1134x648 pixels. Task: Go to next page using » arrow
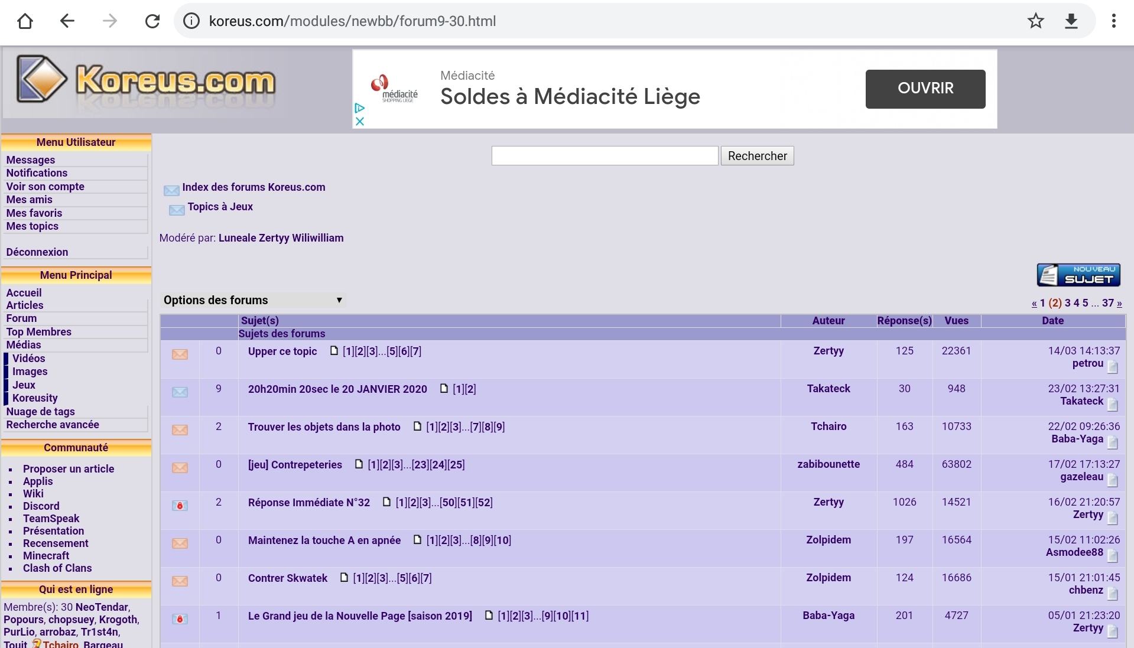pyautogui.click(x=1119, y=304)
